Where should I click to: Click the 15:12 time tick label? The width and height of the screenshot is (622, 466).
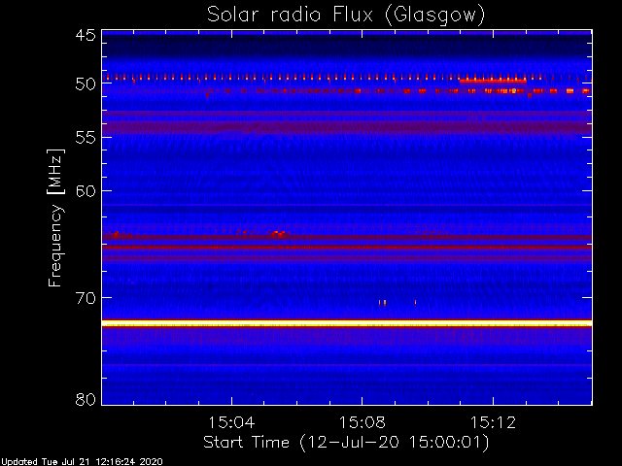[493, 422]
